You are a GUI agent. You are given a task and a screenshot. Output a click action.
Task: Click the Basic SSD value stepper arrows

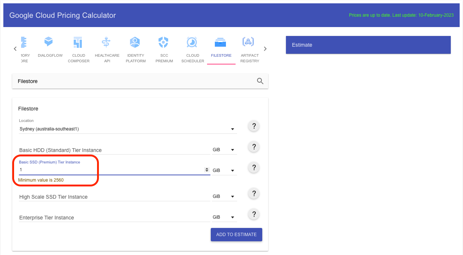[207, 170]
